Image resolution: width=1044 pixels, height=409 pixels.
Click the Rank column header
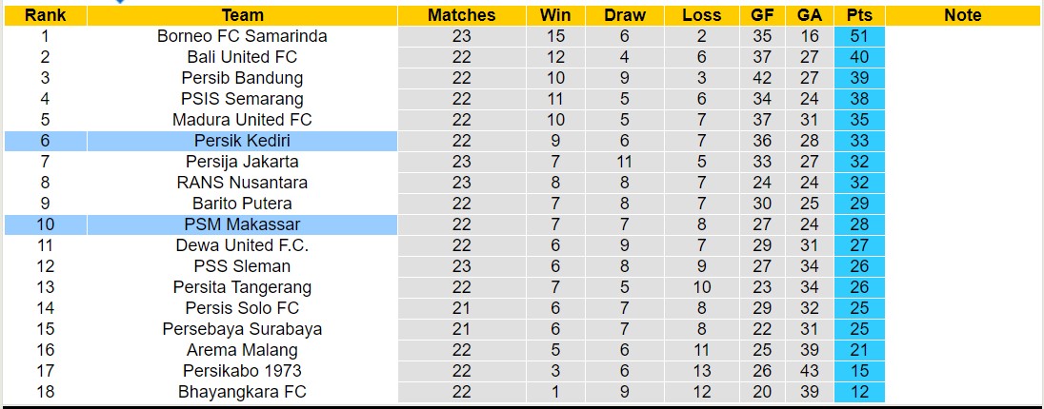pos(45,15)
